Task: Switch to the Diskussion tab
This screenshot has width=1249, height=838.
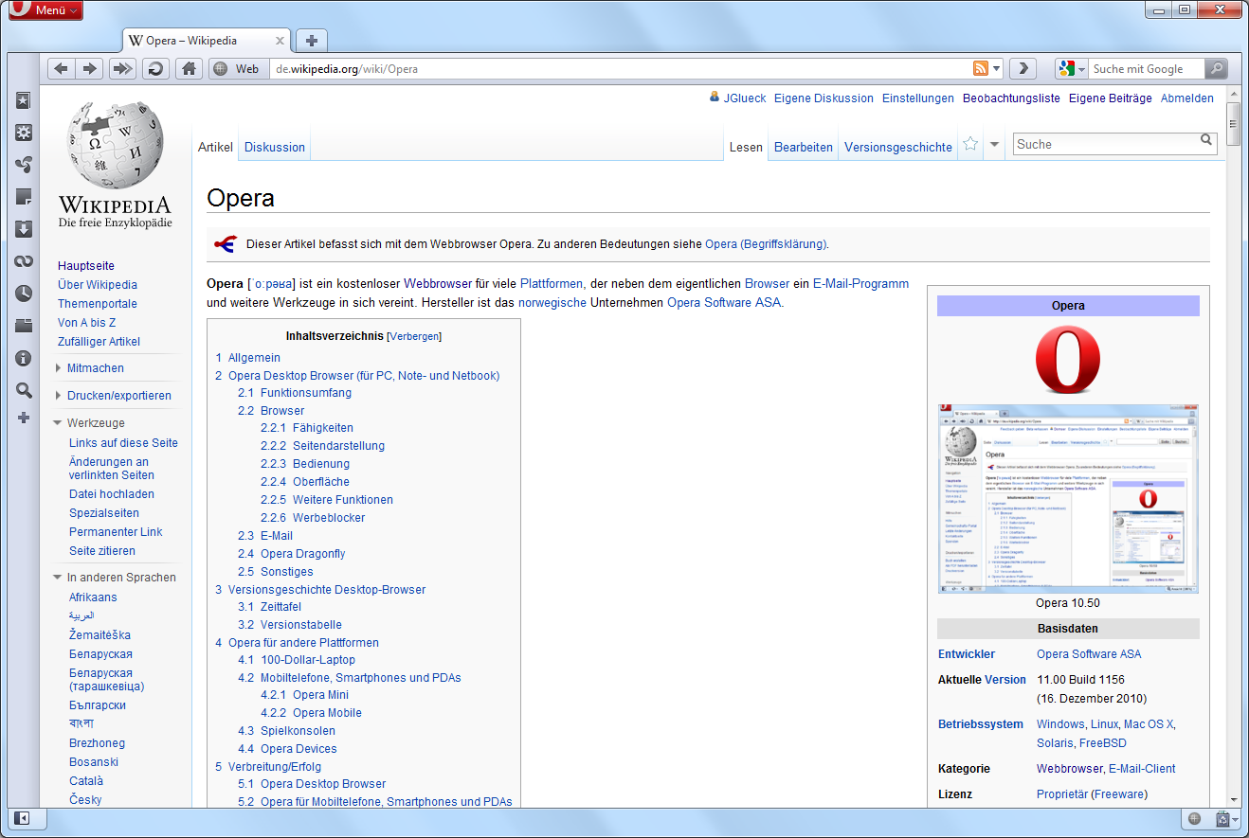Action: pyautogui.click(x=275, y=147)
